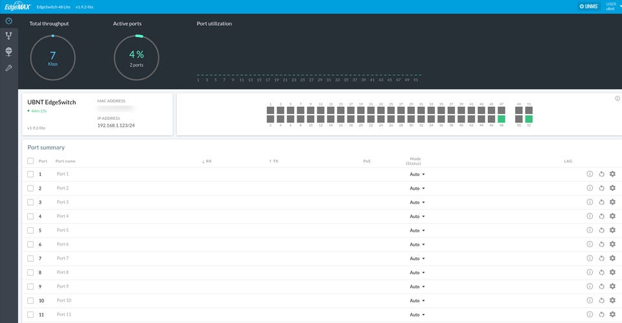The image size is (622, 323).
Task: Click info icon at port panel corner
Action: 617,98
